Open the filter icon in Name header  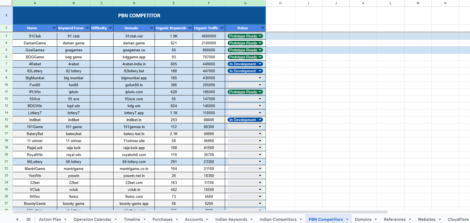point(54,28)
